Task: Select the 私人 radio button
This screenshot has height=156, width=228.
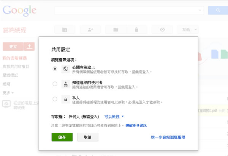Action: click(55, 99)
